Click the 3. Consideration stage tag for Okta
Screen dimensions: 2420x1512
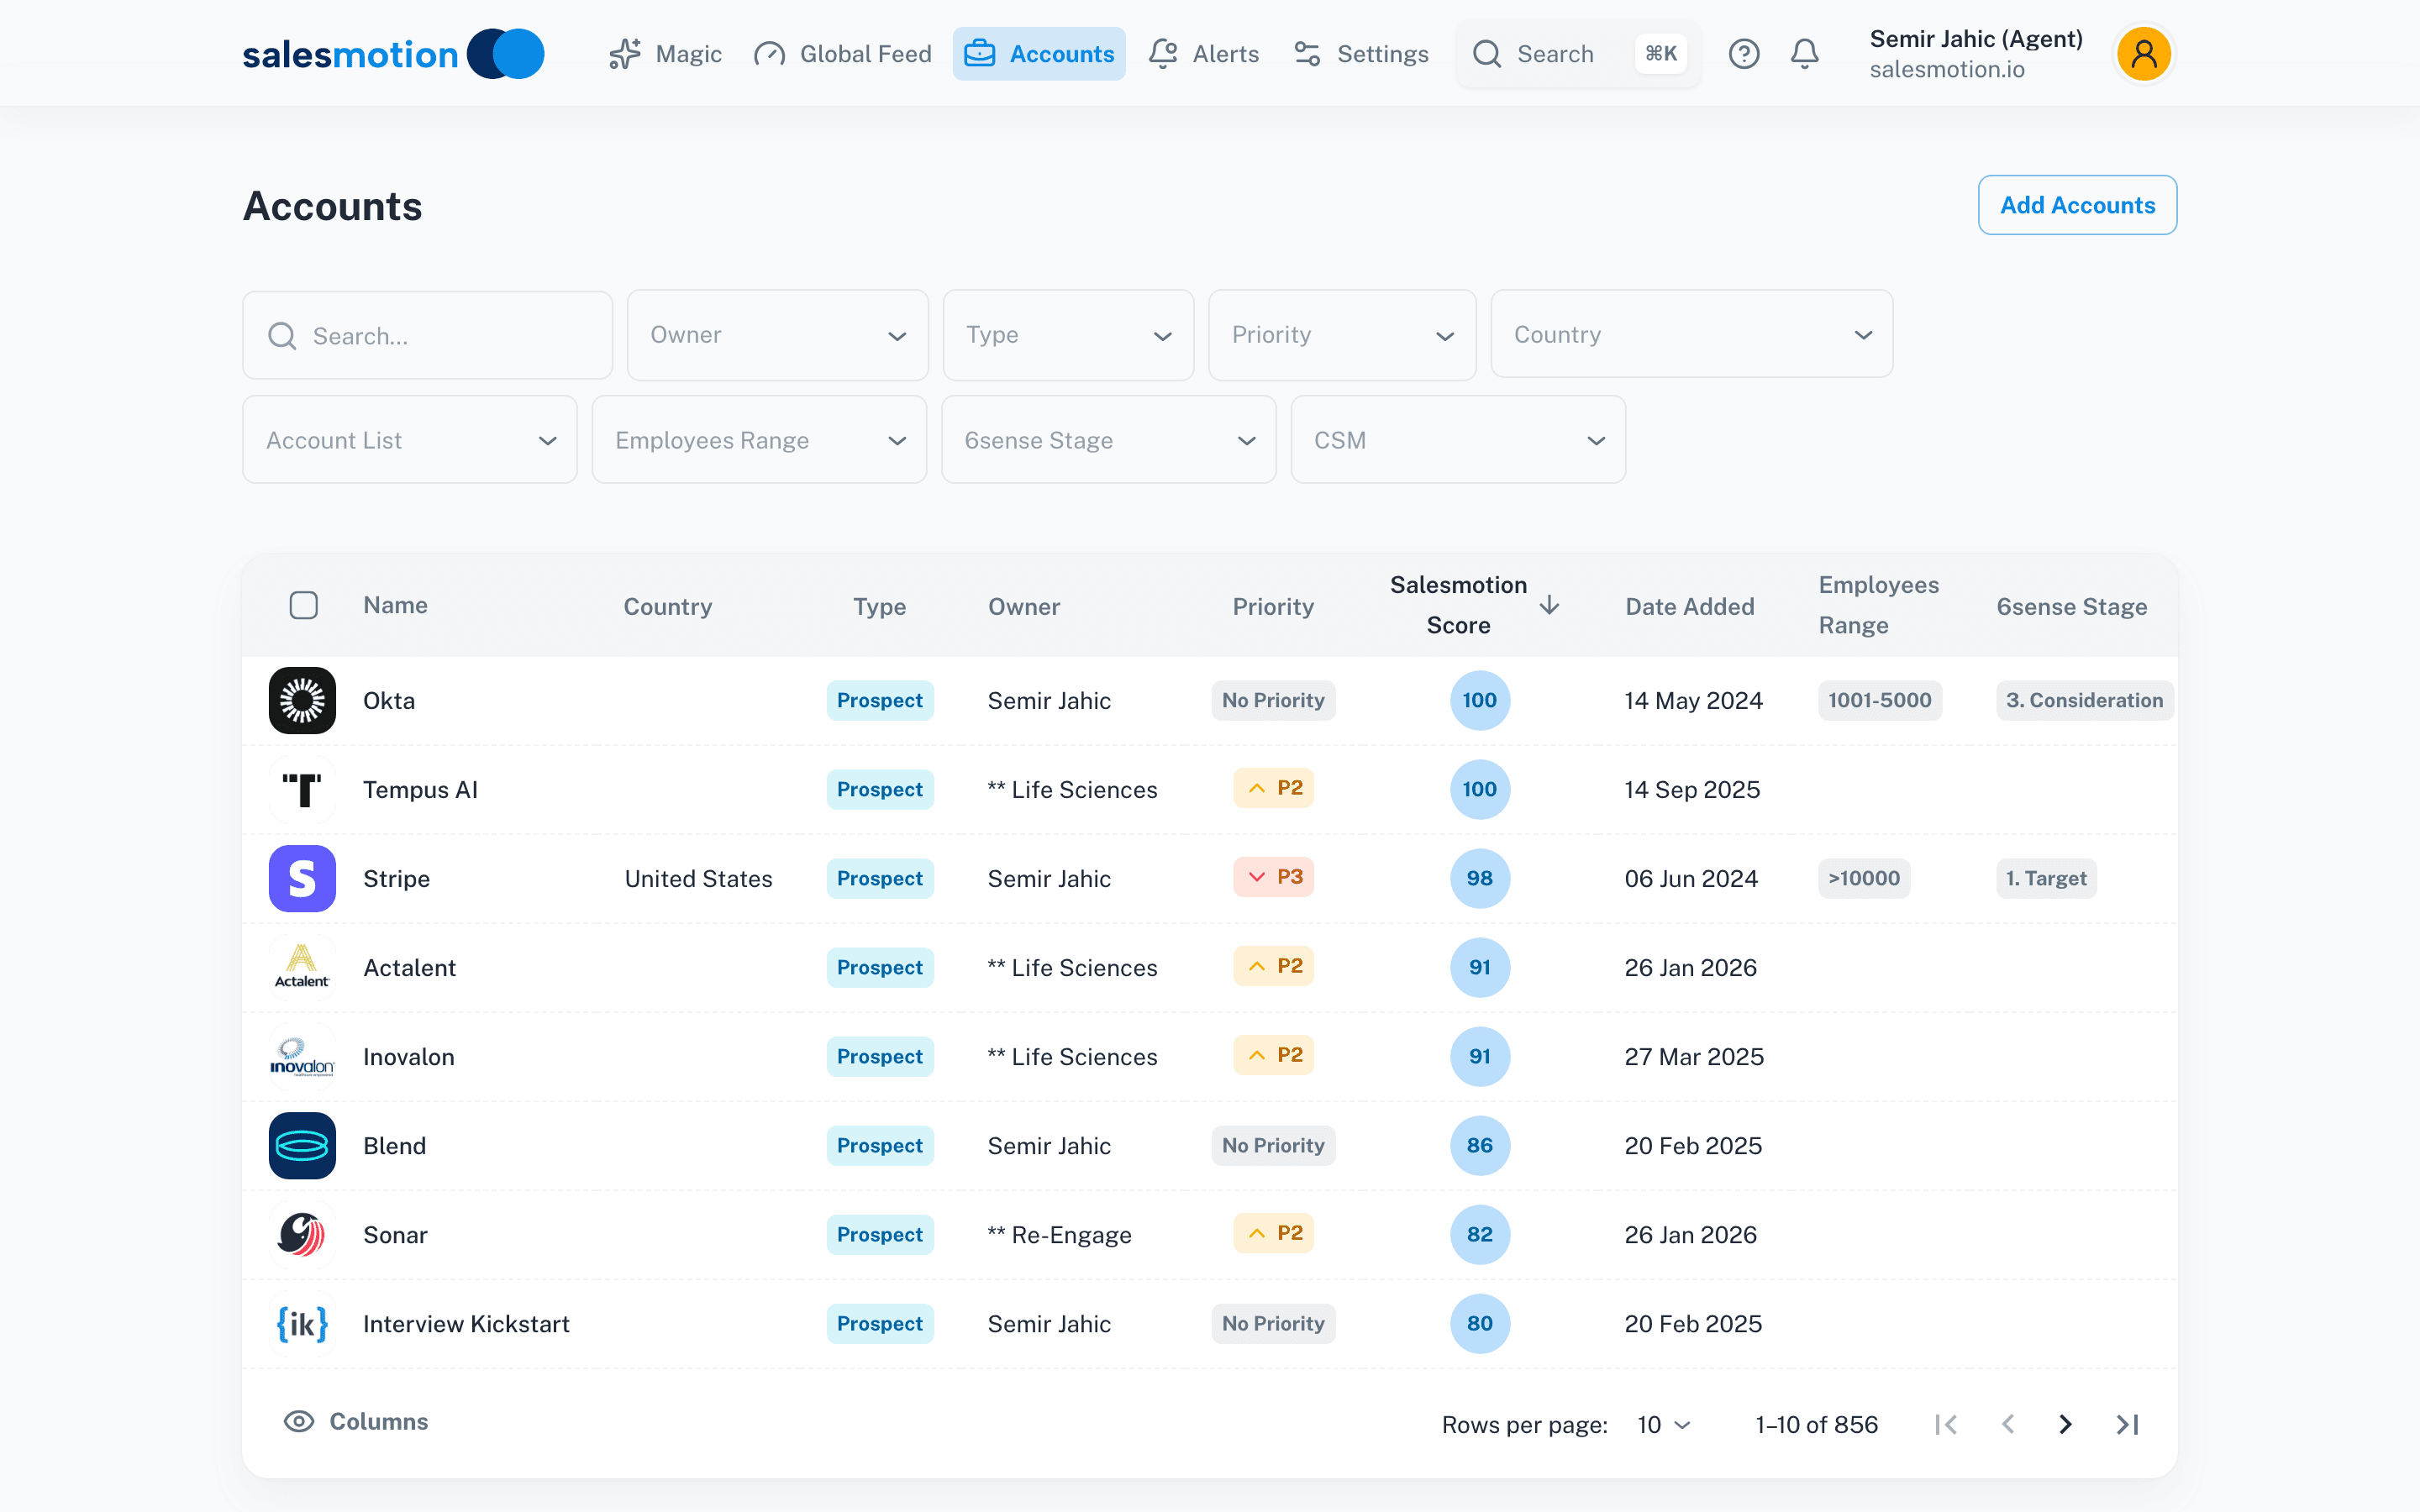tap(2084, 700)
